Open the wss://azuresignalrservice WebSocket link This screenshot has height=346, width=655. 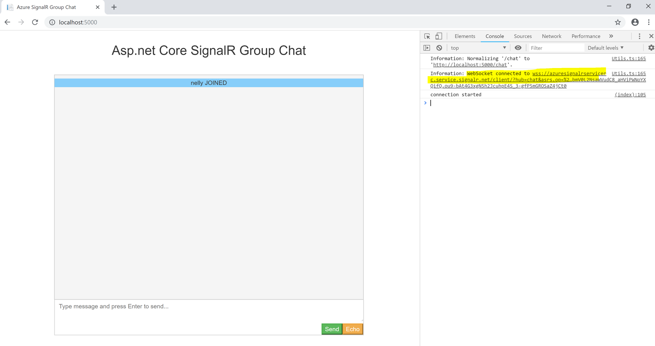coord(538,80)
